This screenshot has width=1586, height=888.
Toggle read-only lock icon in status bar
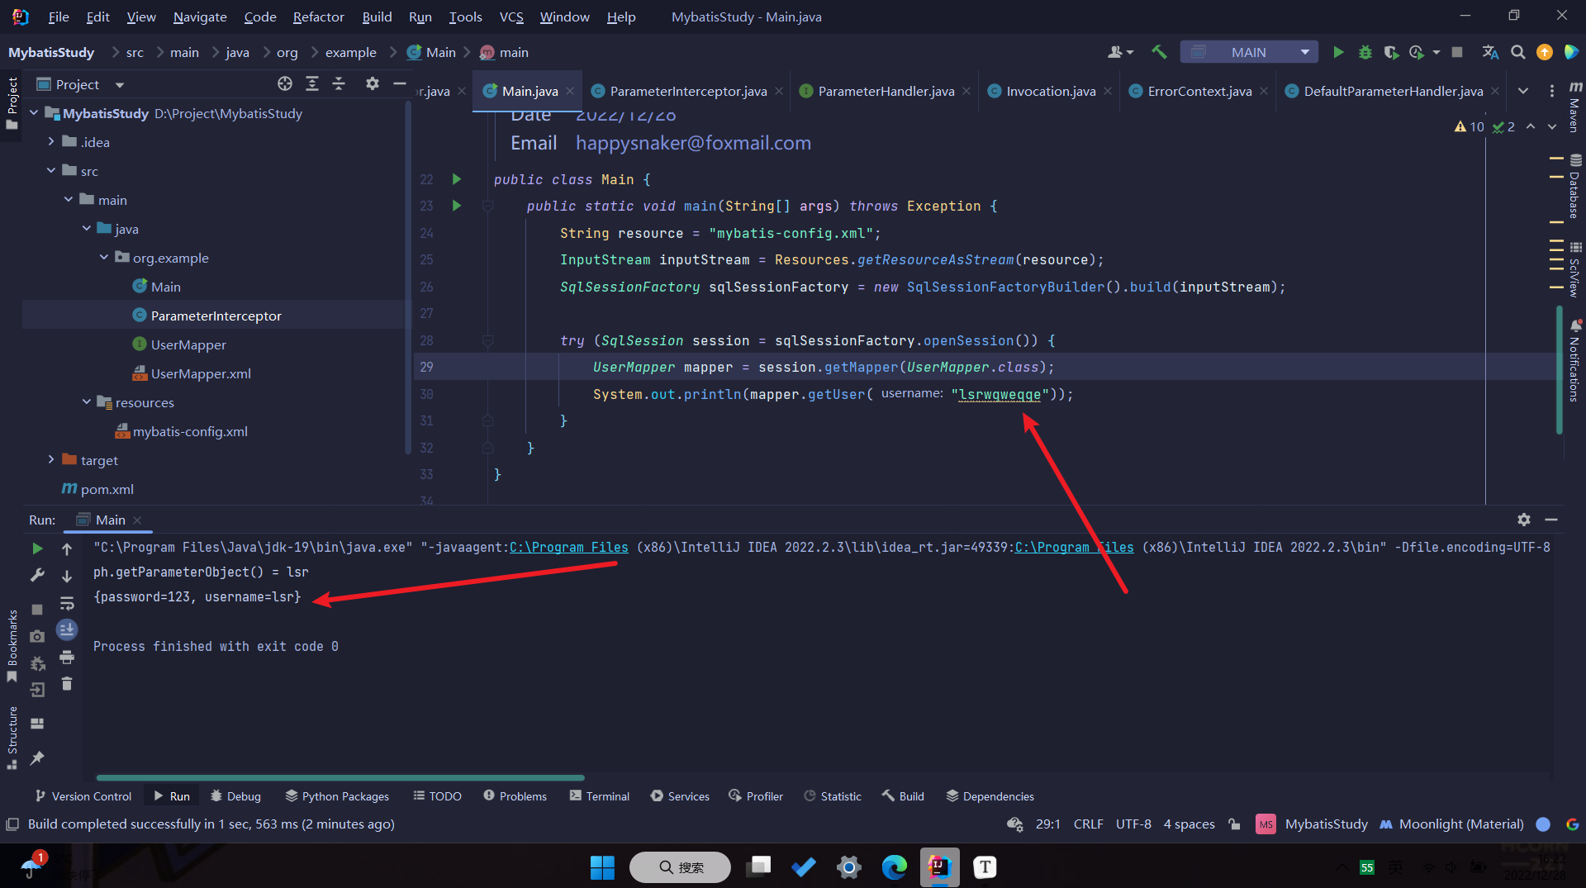(x=1234, y=824)
